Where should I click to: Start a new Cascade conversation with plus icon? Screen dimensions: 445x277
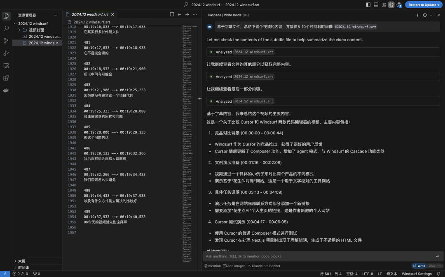pos(417,15)
